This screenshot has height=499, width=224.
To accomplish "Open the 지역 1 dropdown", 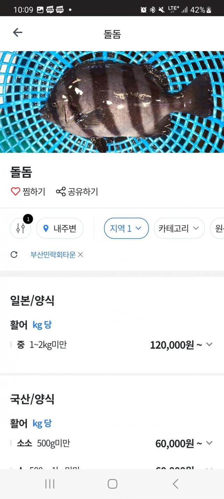I will point(126,228).
